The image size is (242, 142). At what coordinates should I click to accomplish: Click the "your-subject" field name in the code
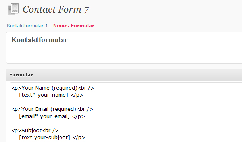[51, 138]
